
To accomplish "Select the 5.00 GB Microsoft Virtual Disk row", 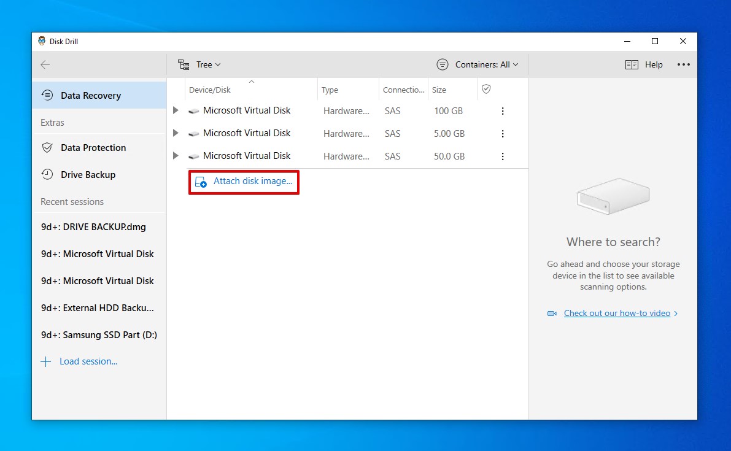I will [x=348, y=134].
